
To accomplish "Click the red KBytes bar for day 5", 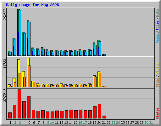I will click(x=29, y=107).
